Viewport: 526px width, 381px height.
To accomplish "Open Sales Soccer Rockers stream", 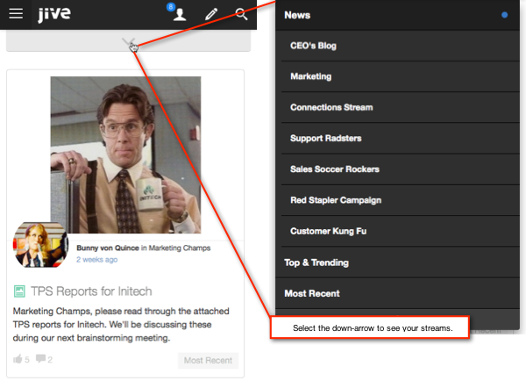I will coord(400,169).
